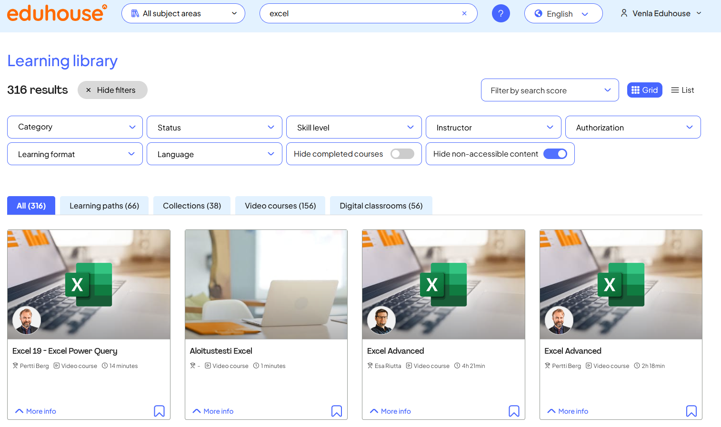
Task: Open More info on Aloitustesti Excel
Action: pyautogui.click(x=213, y=411)
